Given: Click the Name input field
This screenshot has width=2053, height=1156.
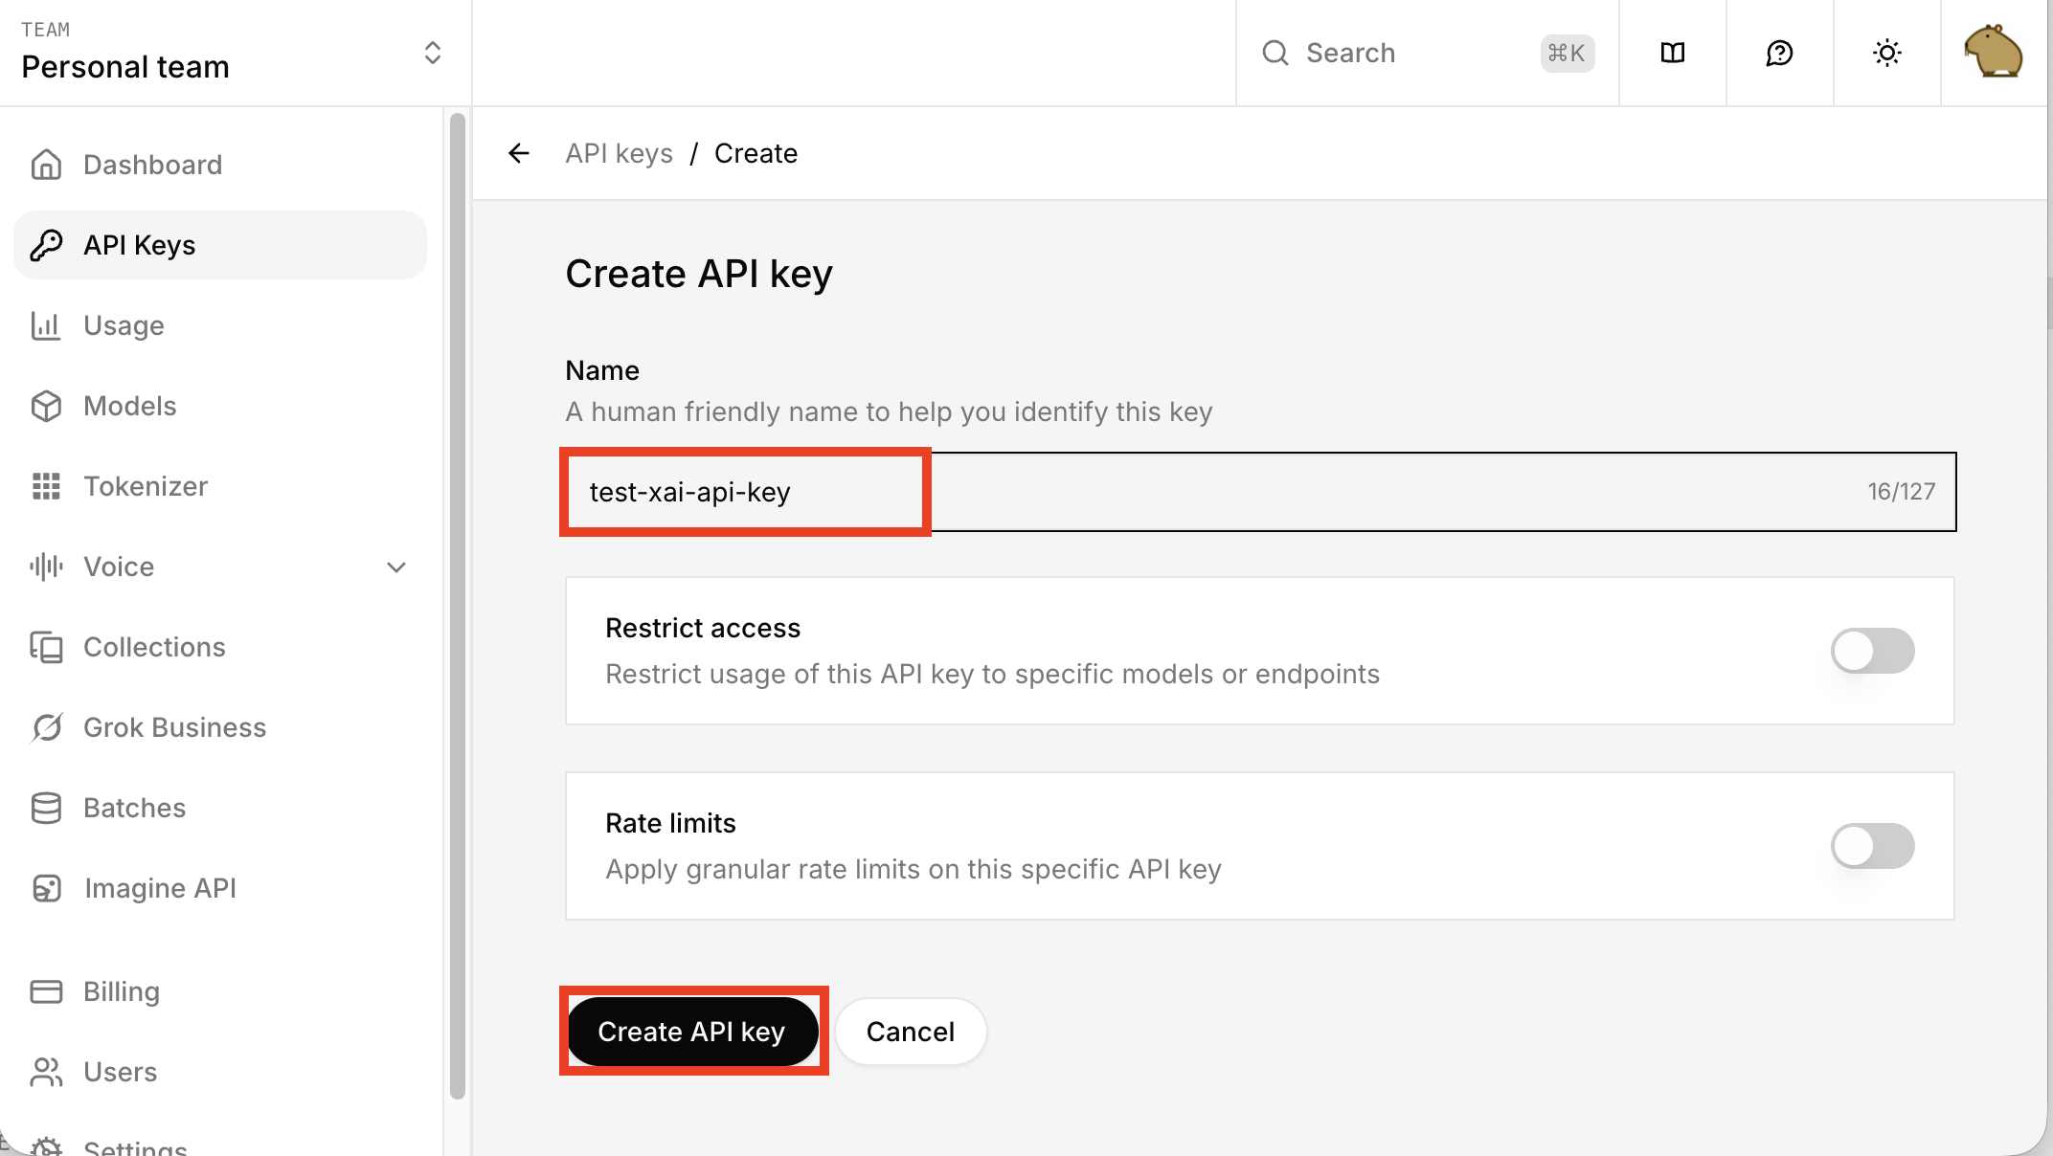Looking at the screenshot, I should click(x=1245, y=492).
